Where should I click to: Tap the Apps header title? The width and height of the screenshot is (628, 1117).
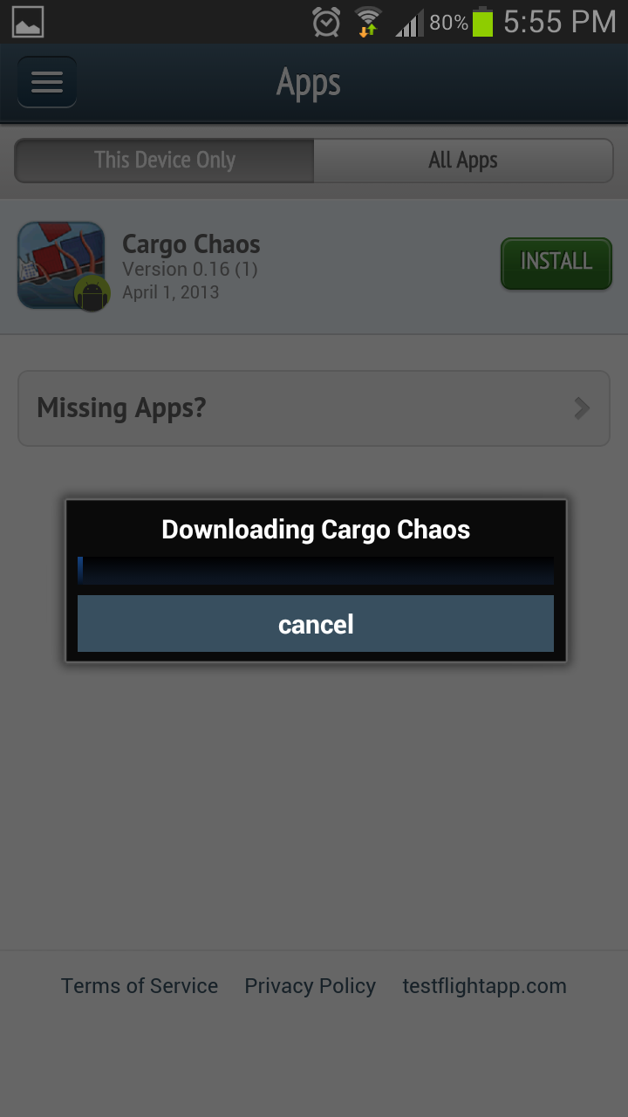309,84
